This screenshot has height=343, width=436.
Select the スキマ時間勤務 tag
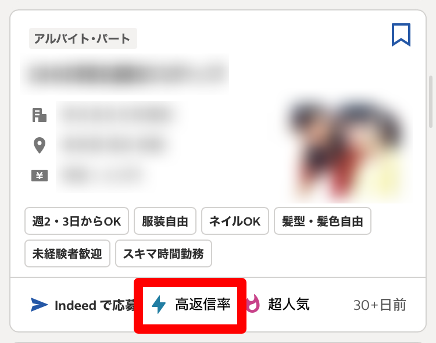[x=163, y=253]
